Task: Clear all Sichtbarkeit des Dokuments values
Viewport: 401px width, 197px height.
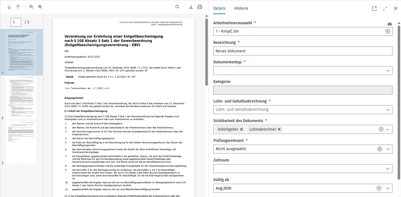Action: [x=381, y=129]
